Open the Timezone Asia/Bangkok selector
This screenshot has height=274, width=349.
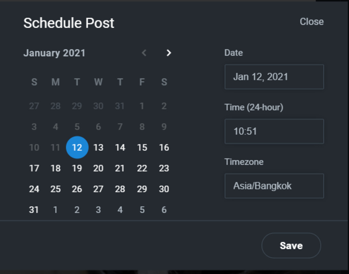click(274, 186)
